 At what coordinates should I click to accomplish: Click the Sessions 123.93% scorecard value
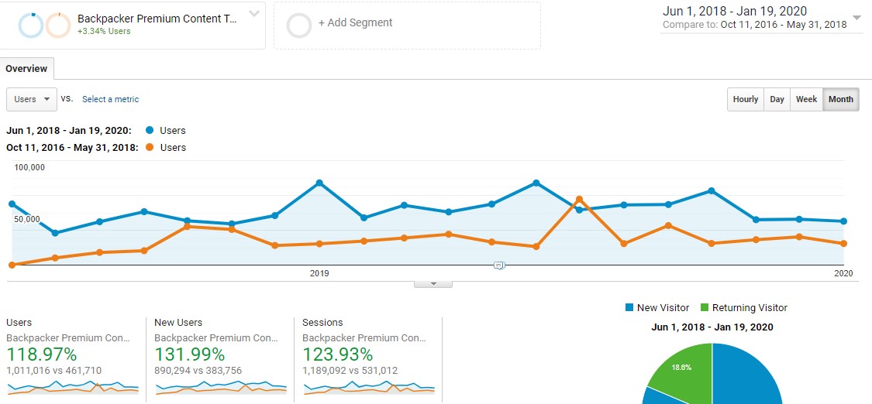point(338,354)
